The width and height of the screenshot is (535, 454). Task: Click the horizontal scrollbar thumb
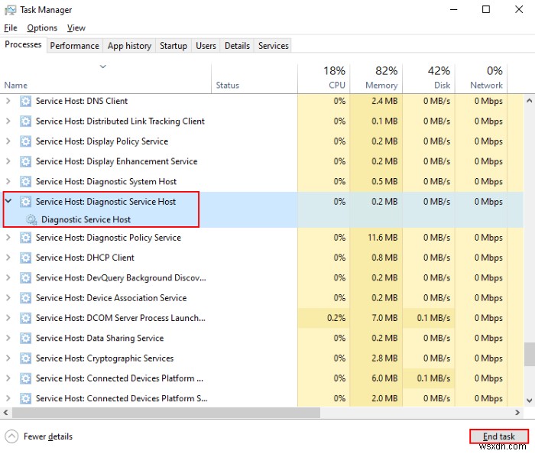tap(166, 413)
